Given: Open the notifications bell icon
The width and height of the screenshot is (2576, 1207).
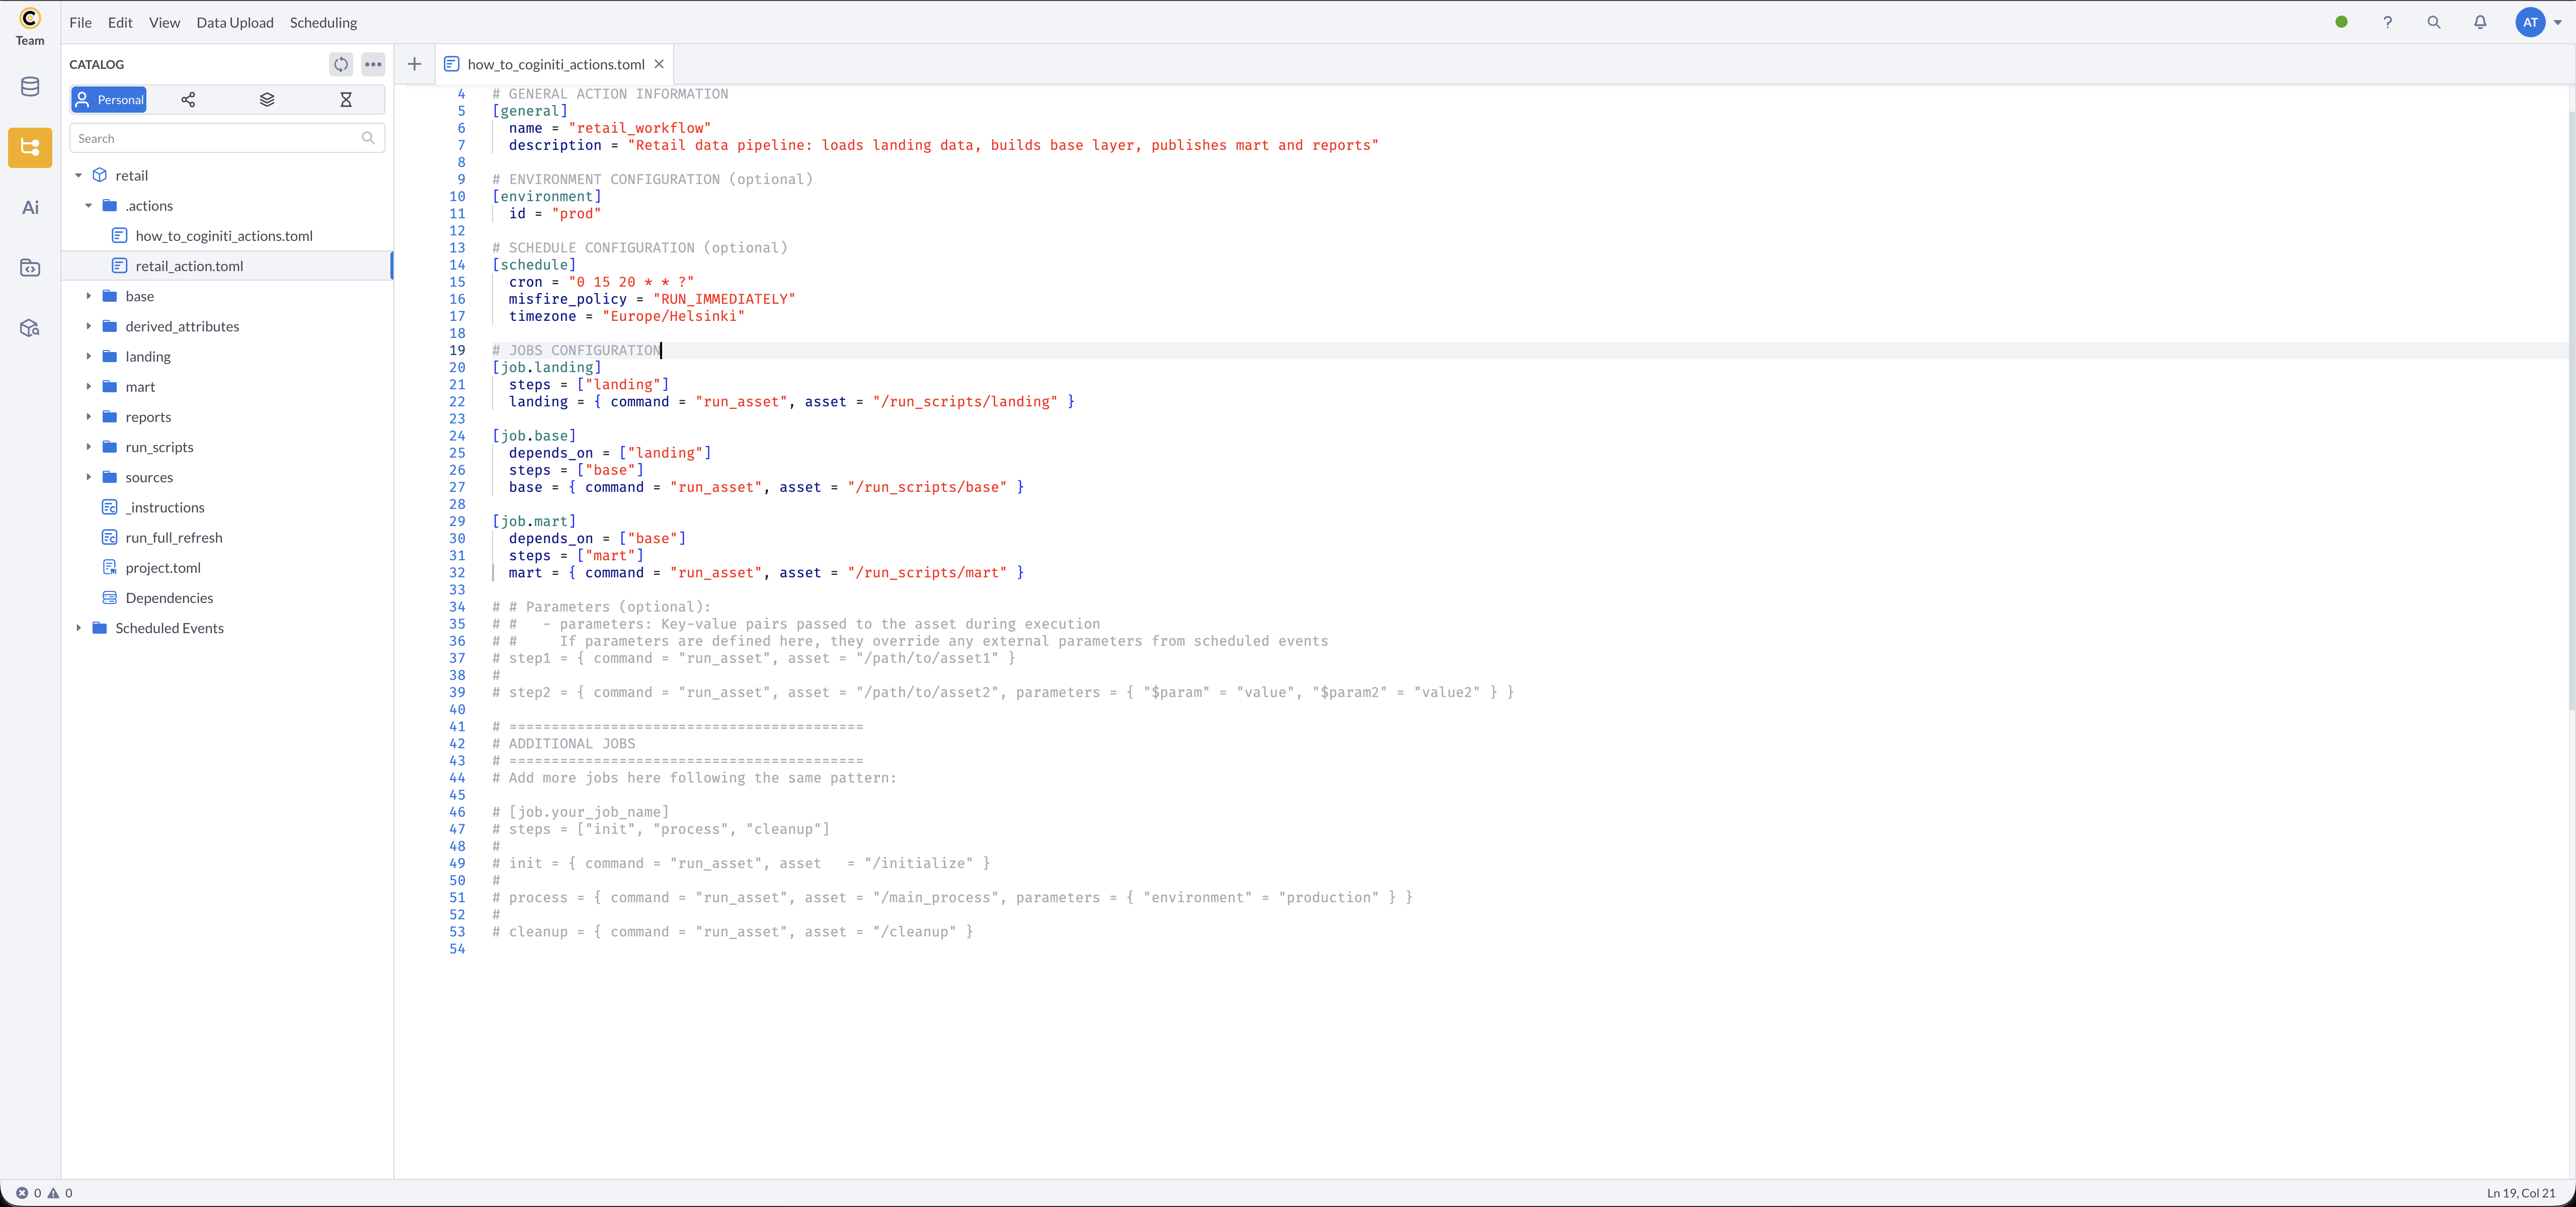Looking at the screenshot, I should pos(2481,22).
